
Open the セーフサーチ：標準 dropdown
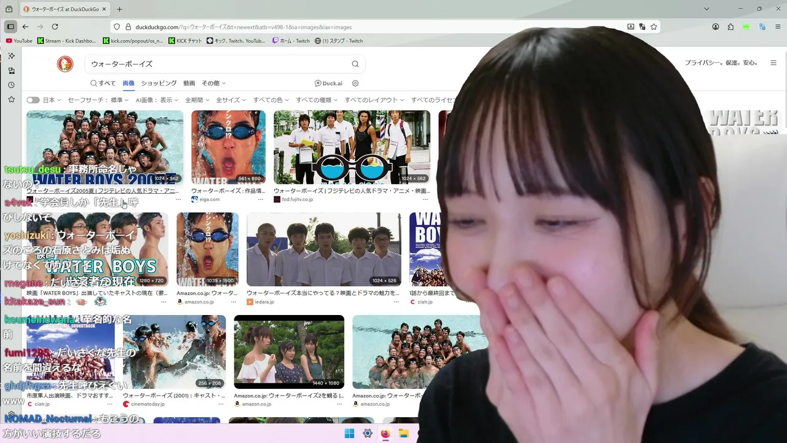click(x=98, y=100)
